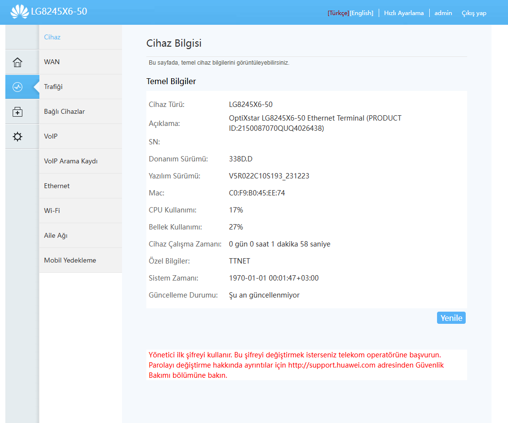This screenshot has width=508, height=423.
Task: Click the OptiXstar product description text
Action: point(315,123)
